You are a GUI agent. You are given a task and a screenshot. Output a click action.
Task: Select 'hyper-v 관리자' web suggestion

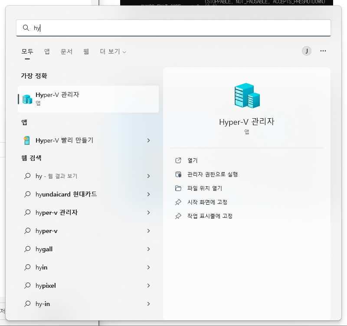pyautogui.click(x=88, y=213)
